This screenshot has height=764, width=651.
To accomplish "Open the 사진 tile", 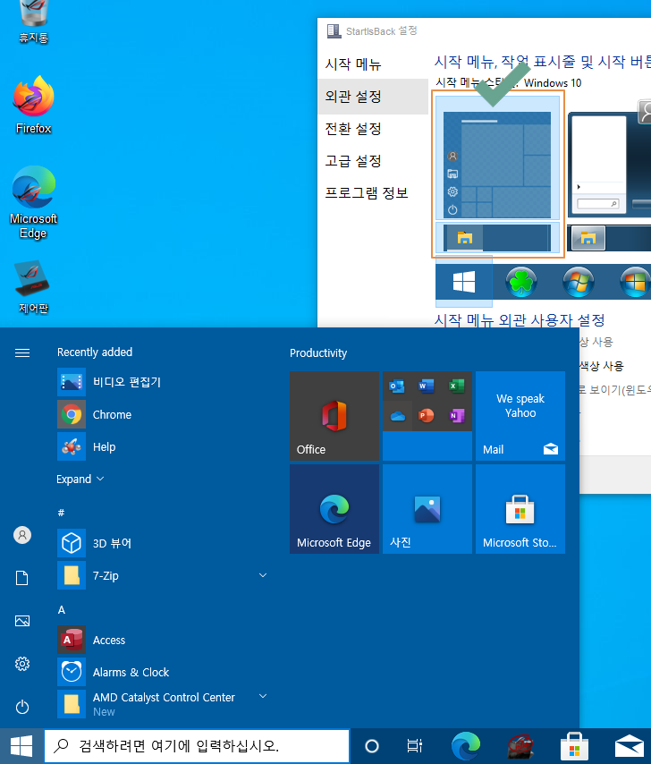I will [x=427, y=509].
